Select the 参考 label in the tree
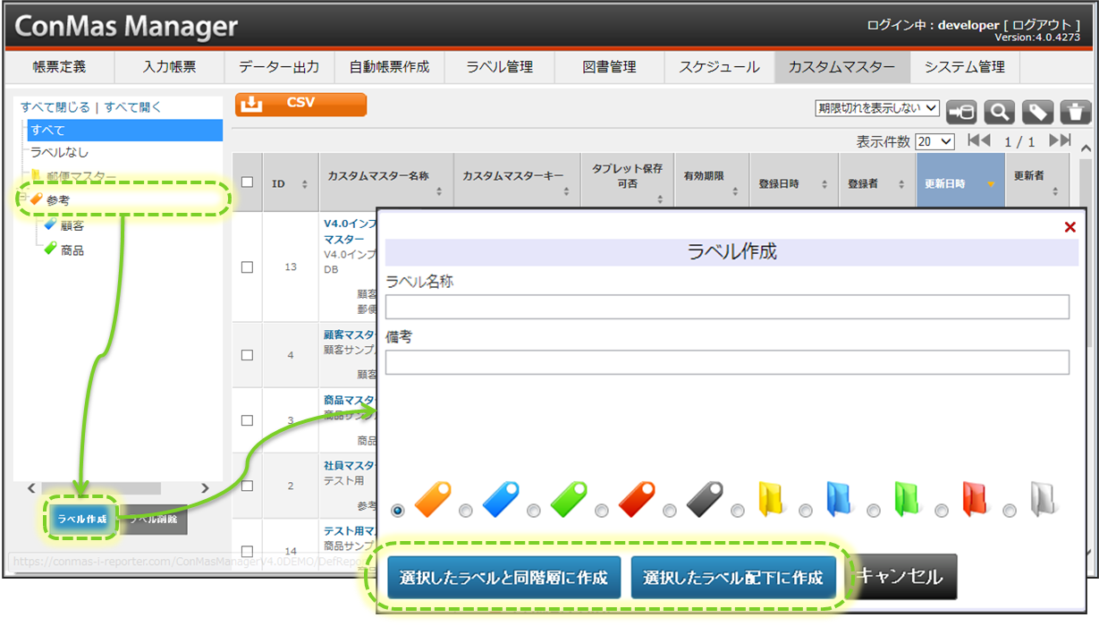The width and height of the screenshot is (1099, 626). tap(58, 200)
